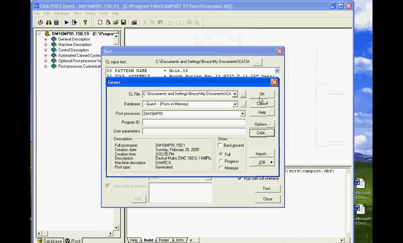Click the General Description book icon
The width and height of the screenshot is (403, 243).
tap(54, 39)
